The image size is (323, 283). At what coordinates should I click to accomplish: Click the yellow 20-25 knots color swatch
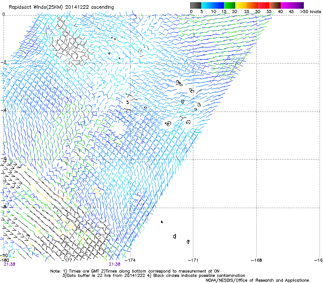pyautogui.click(x=241, y=5)
